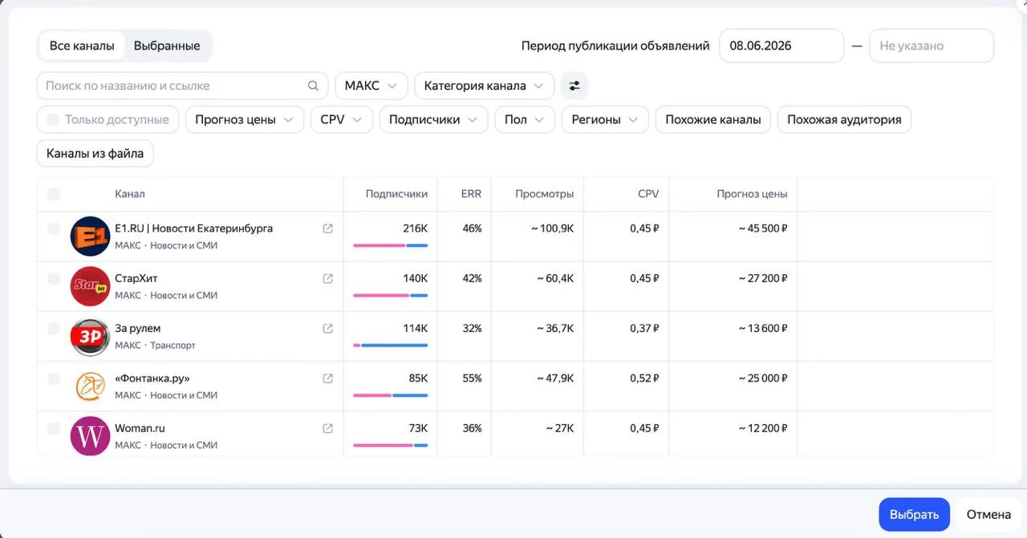Switch to the Все каналы tab
Screen dimensions: 1027x538
click(82, 46)
